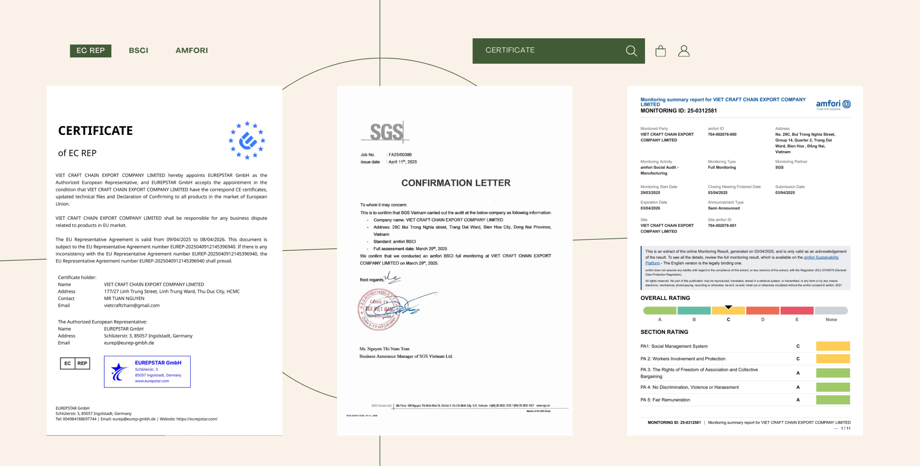920x466 pixels.
Task: Click the grey None rating segment
Action: (x=831, y=311)
